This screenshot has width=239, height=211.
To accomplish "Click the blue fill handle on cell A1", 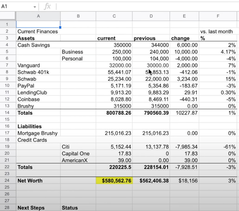I will point(60,27).
